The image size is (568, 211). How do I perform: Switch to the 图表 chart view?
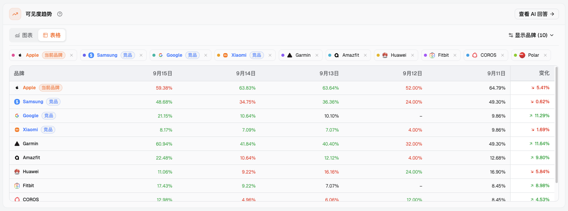[x=24, y=35]
